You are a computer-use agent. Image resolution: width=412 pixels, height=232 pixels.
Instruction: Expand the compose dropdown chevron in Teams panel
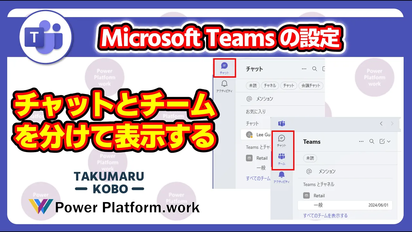389,141
